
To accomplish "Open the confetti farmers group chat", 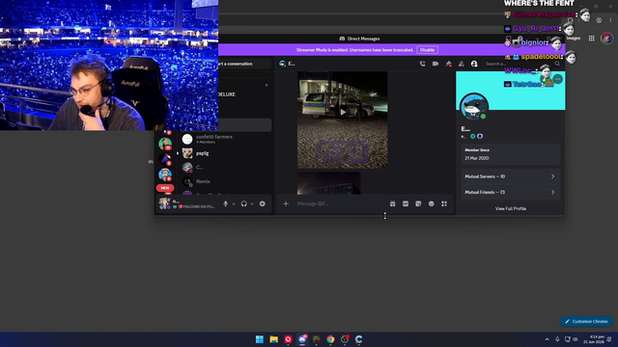I will (225, 139).
